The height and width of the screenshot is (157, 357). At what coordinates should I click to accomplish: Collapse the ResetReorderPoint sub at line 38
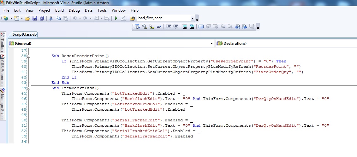coord(29,56)
